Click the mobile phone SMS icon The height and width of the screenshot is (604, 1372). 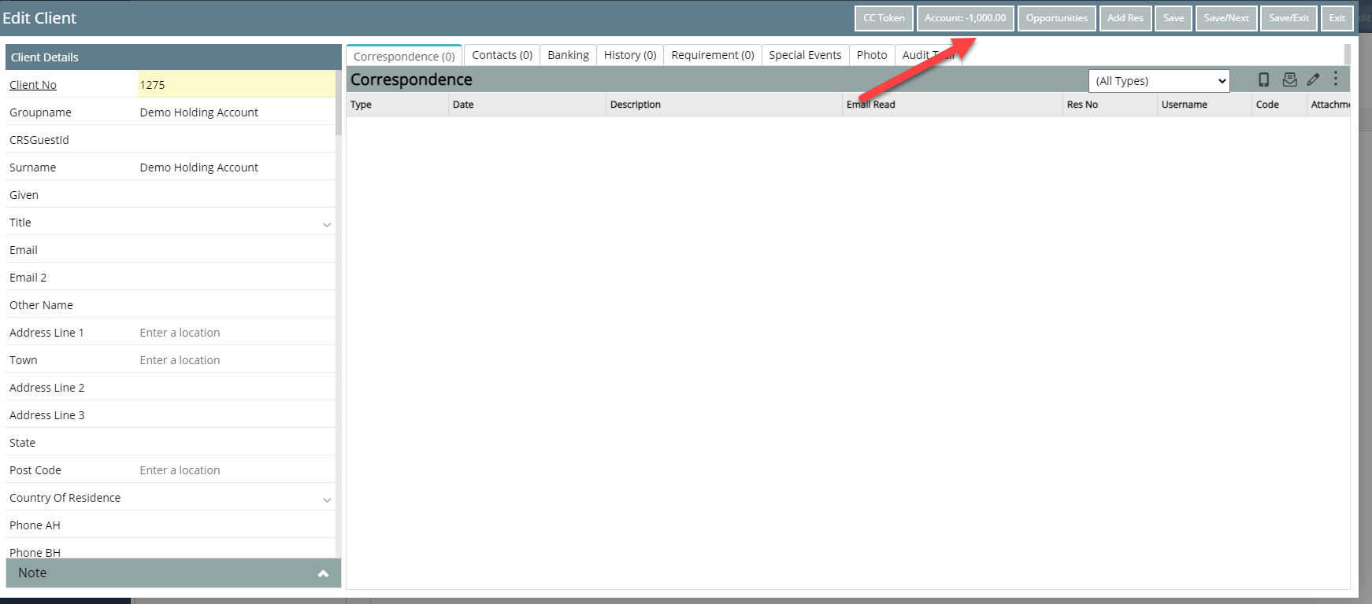tap(1263, 79)
